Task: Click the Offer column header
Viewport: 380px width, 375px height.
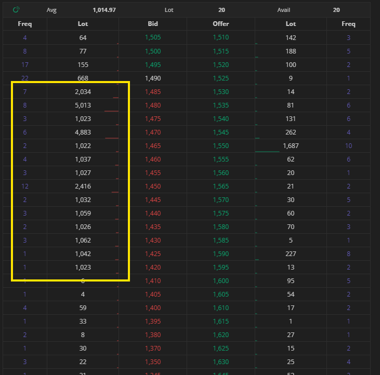Action: coord(221,24)
